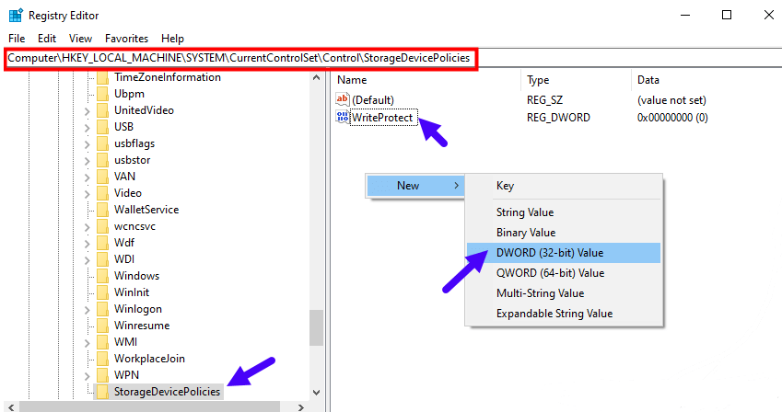Click the usbstor folder icon
This screenshot has width=782, height=412.
pos(102,160)
